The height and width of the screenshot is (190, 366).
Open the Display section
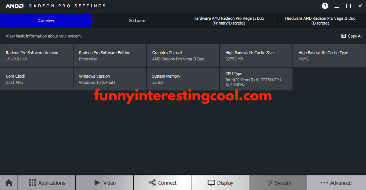220,183
